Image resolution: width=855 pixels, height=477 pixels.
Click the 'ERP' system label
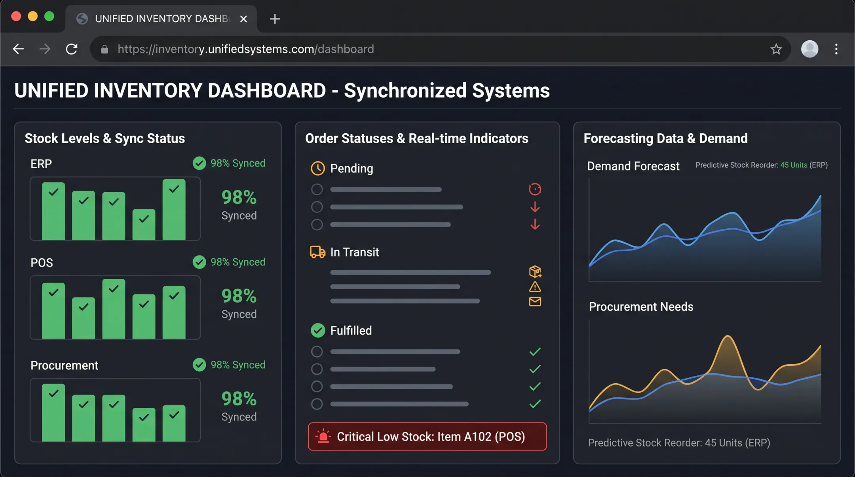point(41,164)
